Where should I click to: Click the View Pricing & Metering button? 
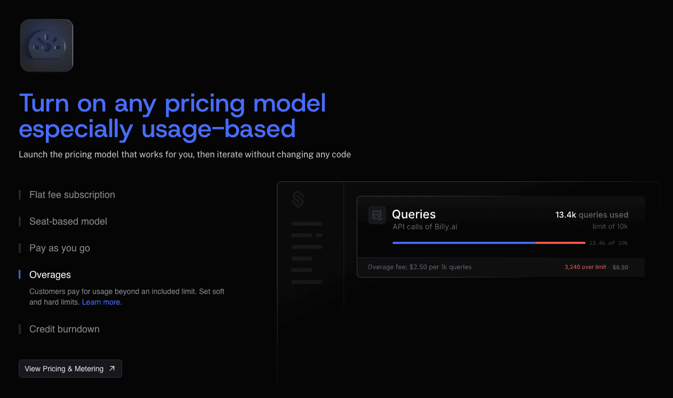[70, 369]
